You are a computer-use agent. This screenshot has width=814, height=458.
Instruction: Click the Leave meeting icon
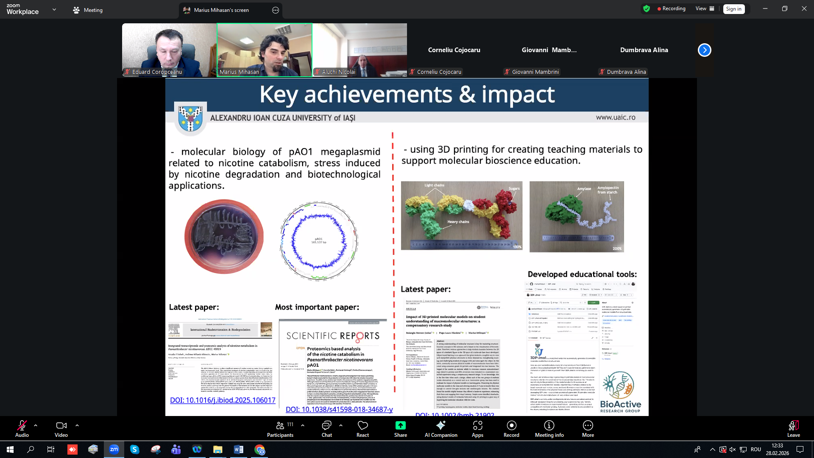tap(793, 425)
